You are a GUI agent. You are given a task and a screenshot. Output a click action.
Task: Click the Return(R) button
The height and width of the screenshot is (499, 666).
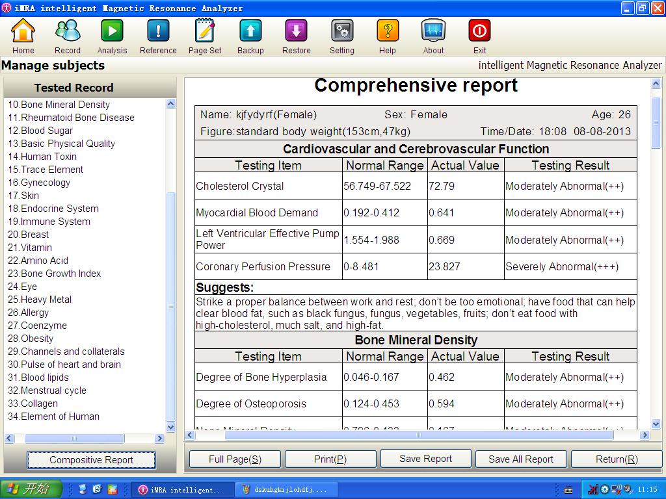(x=617, y=459)
